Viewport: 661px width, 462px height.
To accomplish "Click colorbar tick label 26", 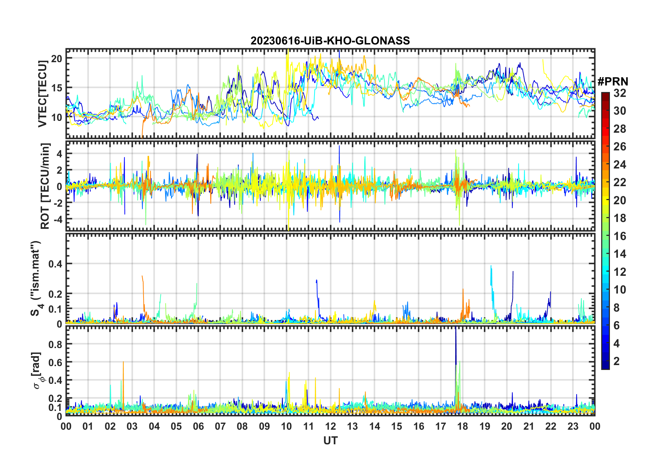I will (x=620, y=146).
